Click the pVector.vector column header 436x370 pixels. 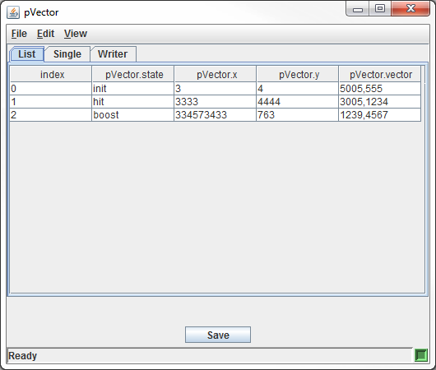[x=380, y=75]
